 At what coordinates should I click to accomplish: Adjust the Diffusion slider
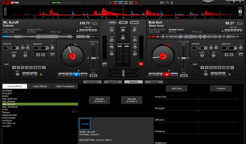coord(199,122)
